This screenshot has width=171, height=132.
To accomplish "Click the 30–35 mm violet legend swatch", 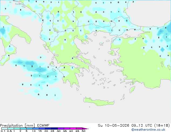I will pyautogui.click(x=61, y=128).
